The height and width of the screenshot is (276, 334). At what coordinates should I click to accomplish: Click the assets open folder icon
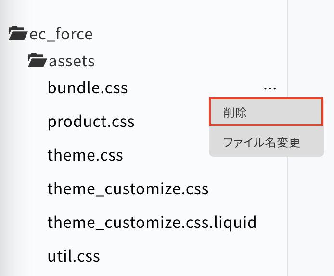[x=37, y=61]
